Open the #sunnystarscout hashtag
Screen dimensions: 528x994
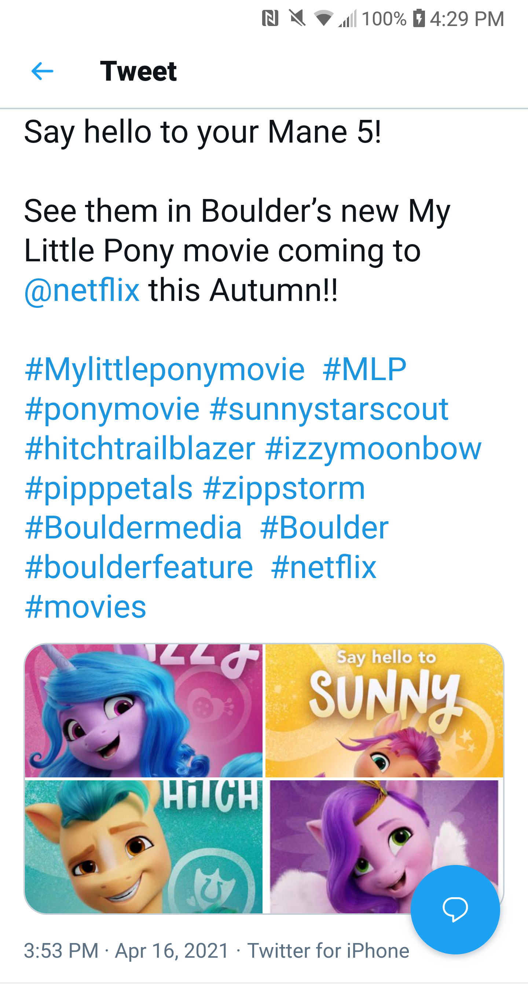coord(329,409)
